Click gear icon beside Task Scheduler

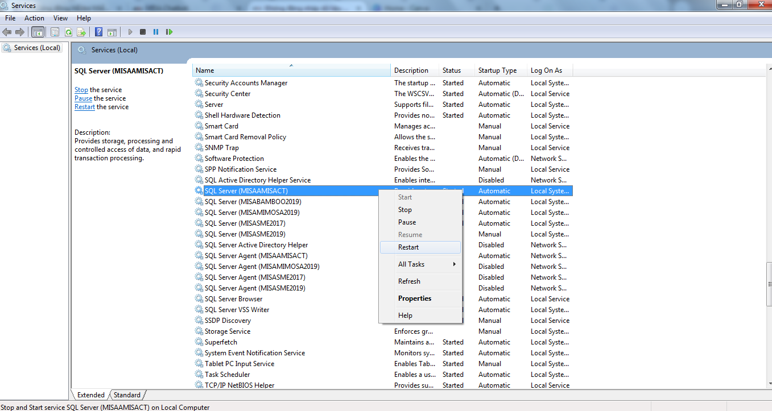pos(199,375)
